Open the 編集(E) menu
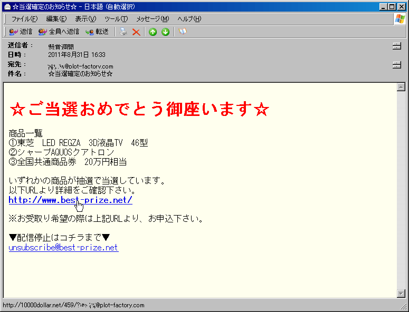409x312 pixels. [x=56, y=19]
